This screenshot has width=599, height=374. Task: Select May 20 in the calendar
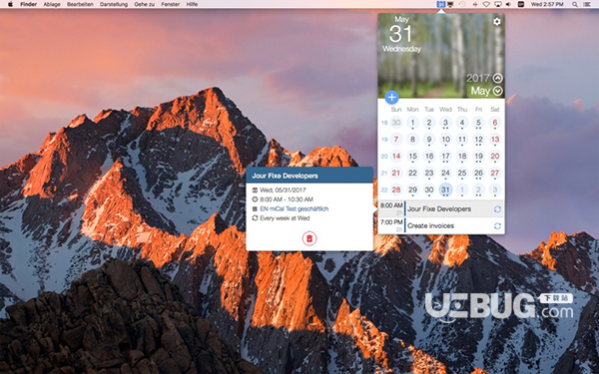(x=495, y=157)
